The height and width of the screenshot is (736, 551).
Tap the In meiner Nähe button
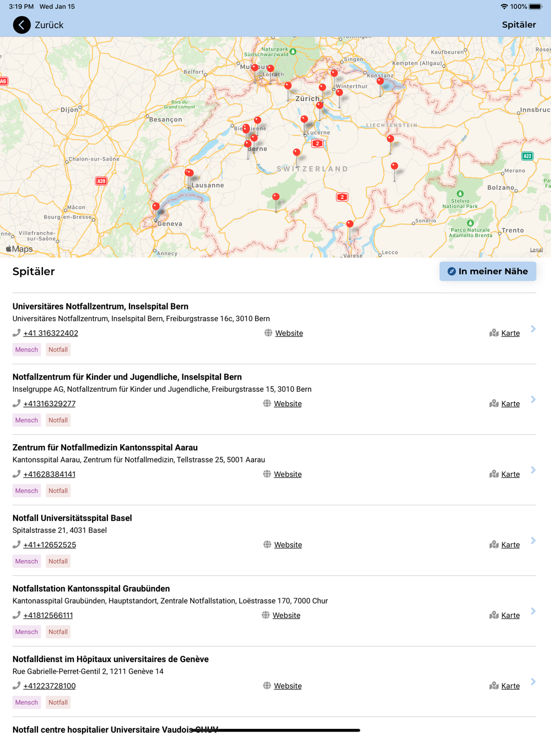point(488,271)
